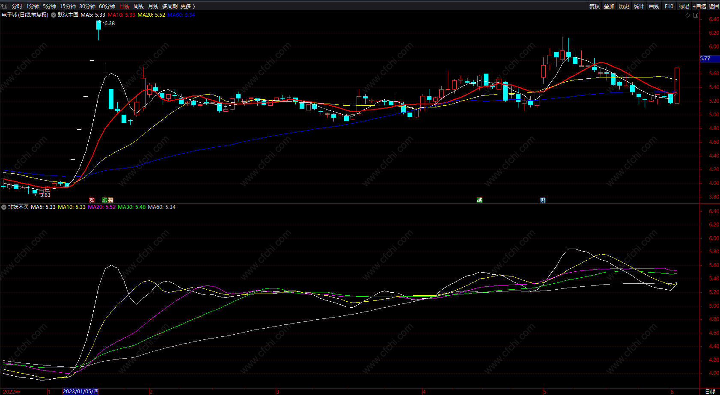Image resolution: width=720 pixels, height=395 pixels.
Task: Click the diamond icon in main chart corner
Action: 688,15
